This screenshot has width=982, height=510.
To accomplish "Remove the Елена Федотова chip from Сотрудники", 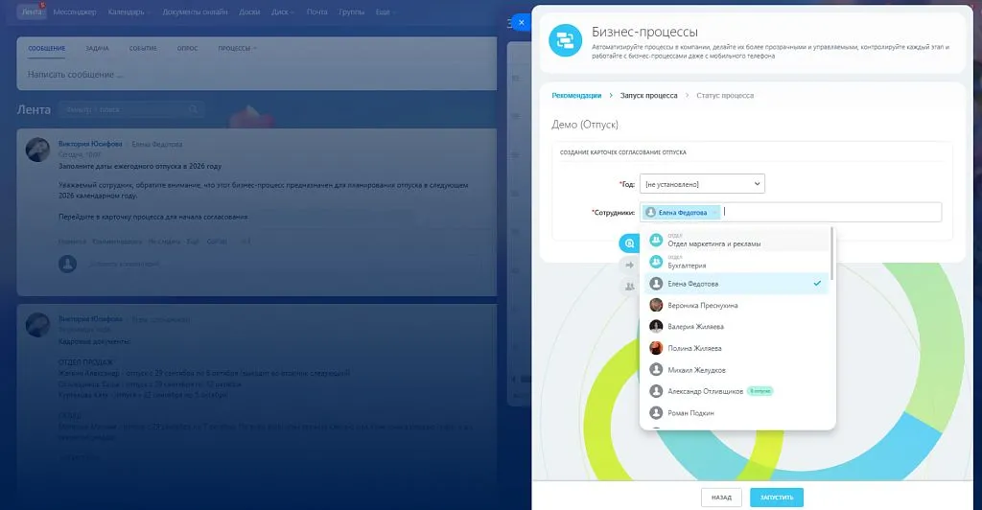I will [x=715, y=213].
